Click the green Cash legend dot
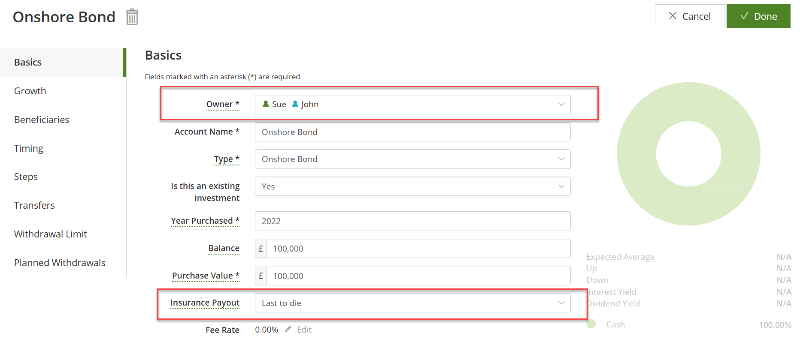800x342 pixels. (x=591, y=324)
